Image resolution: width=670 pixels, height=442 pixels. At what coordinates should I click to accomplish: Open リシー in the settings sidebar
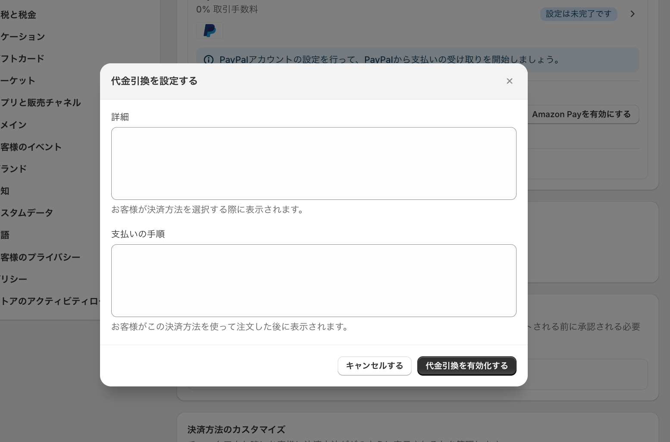coord(14,279)
